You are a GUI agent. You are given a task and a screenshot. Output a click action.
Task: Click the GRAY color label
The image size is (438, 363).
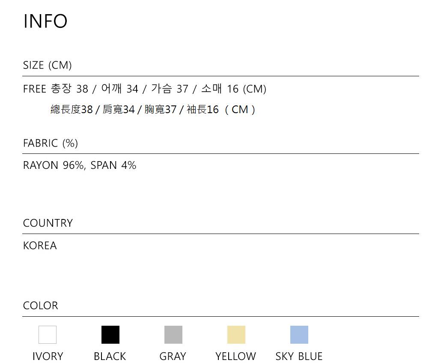pyautogui.click(x=173, y=356)
